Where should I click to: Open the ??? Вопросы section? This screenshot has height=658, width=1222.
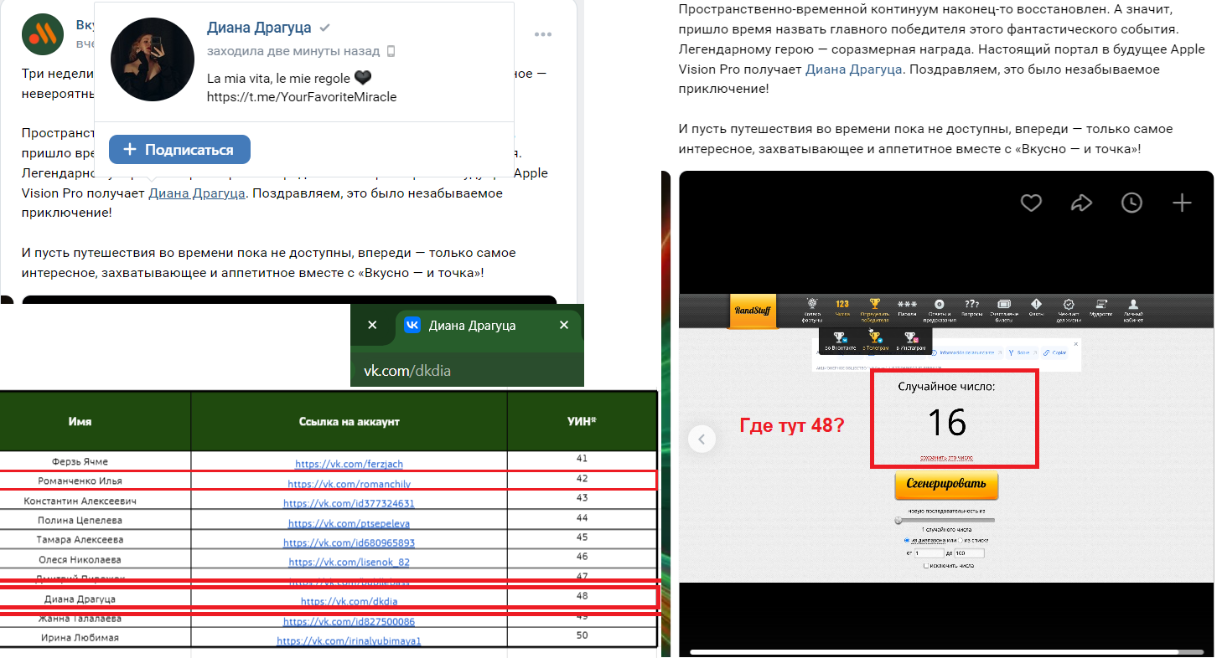[x=972, y=310]
